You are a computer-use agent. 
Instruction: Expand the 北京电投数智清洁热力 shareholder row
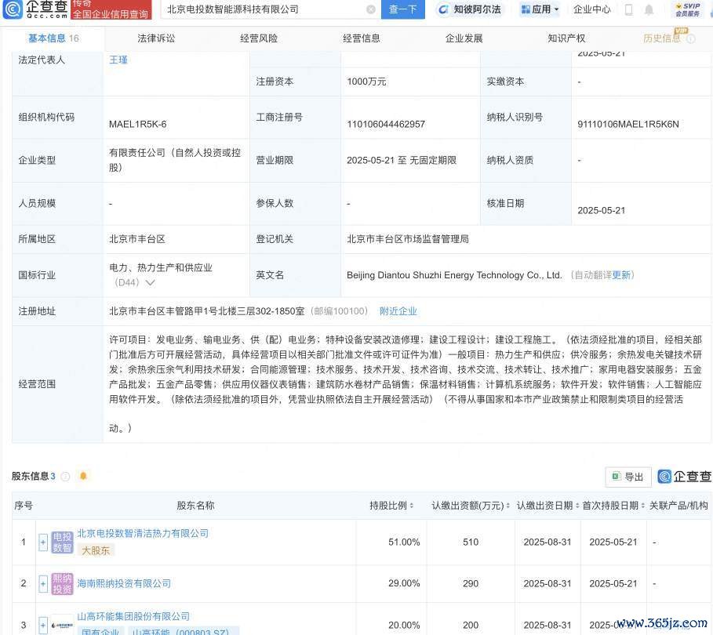tap(43, 542)
